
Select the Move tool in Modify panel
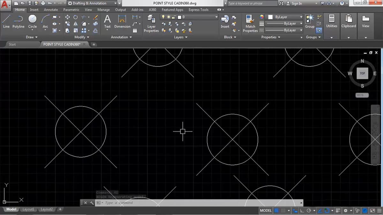(x=67, y=17)
